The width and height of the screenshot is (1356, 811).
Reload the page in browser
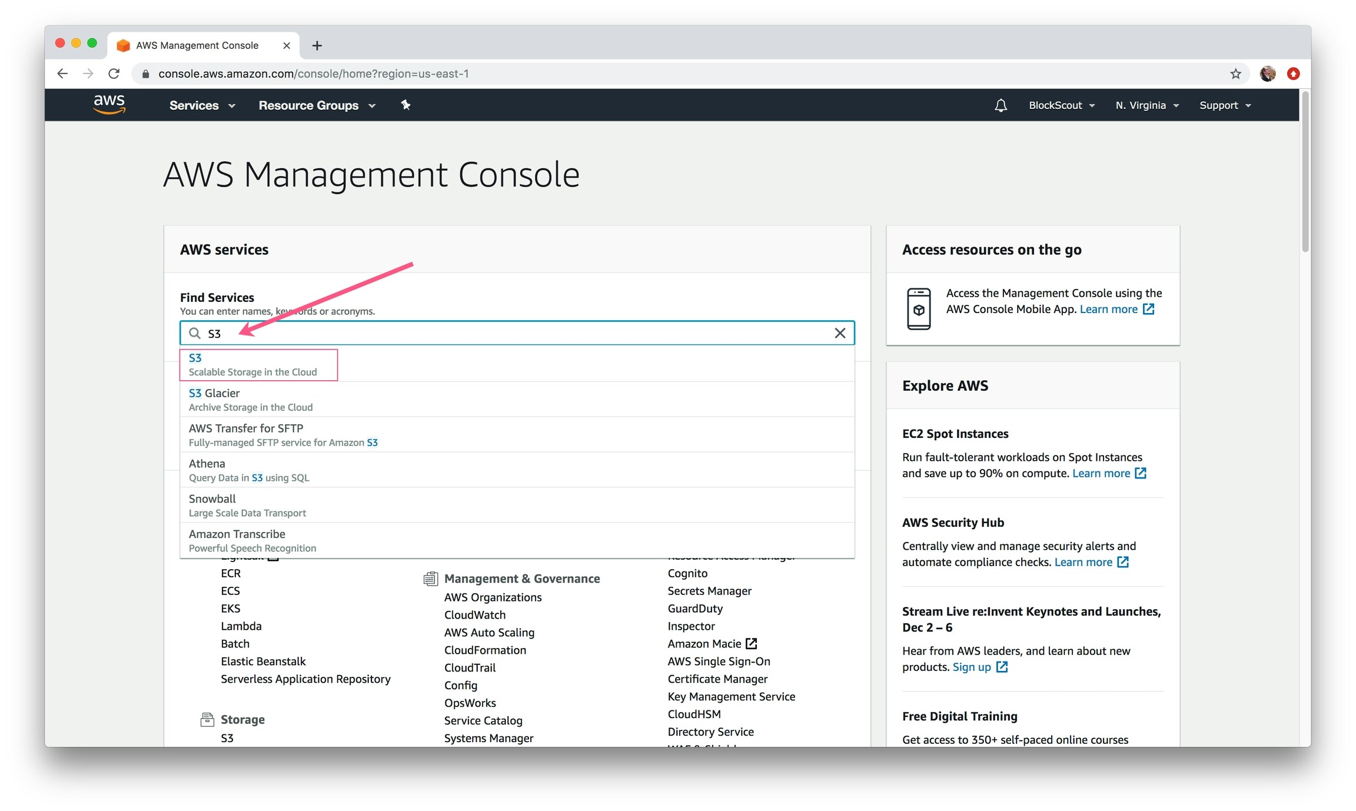[x=114, y=74]
